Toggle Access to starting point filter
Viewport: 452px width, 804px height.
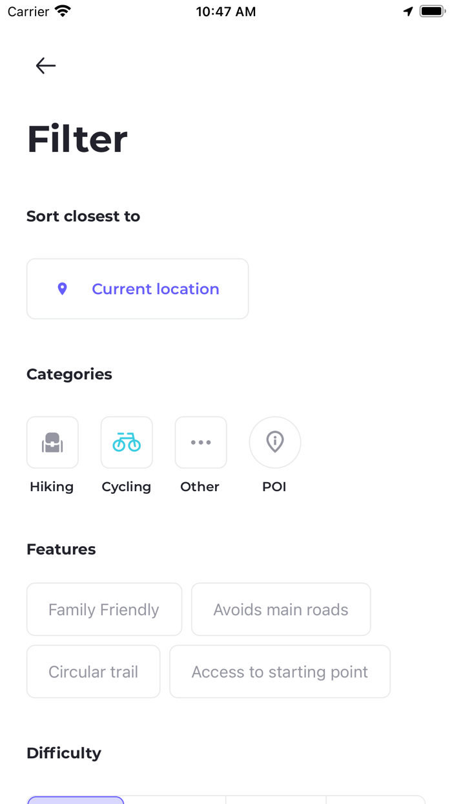[x=280, y=672]
